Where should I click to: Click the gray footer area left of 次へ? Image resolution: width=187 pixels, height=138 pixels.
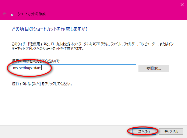(61, 131)
